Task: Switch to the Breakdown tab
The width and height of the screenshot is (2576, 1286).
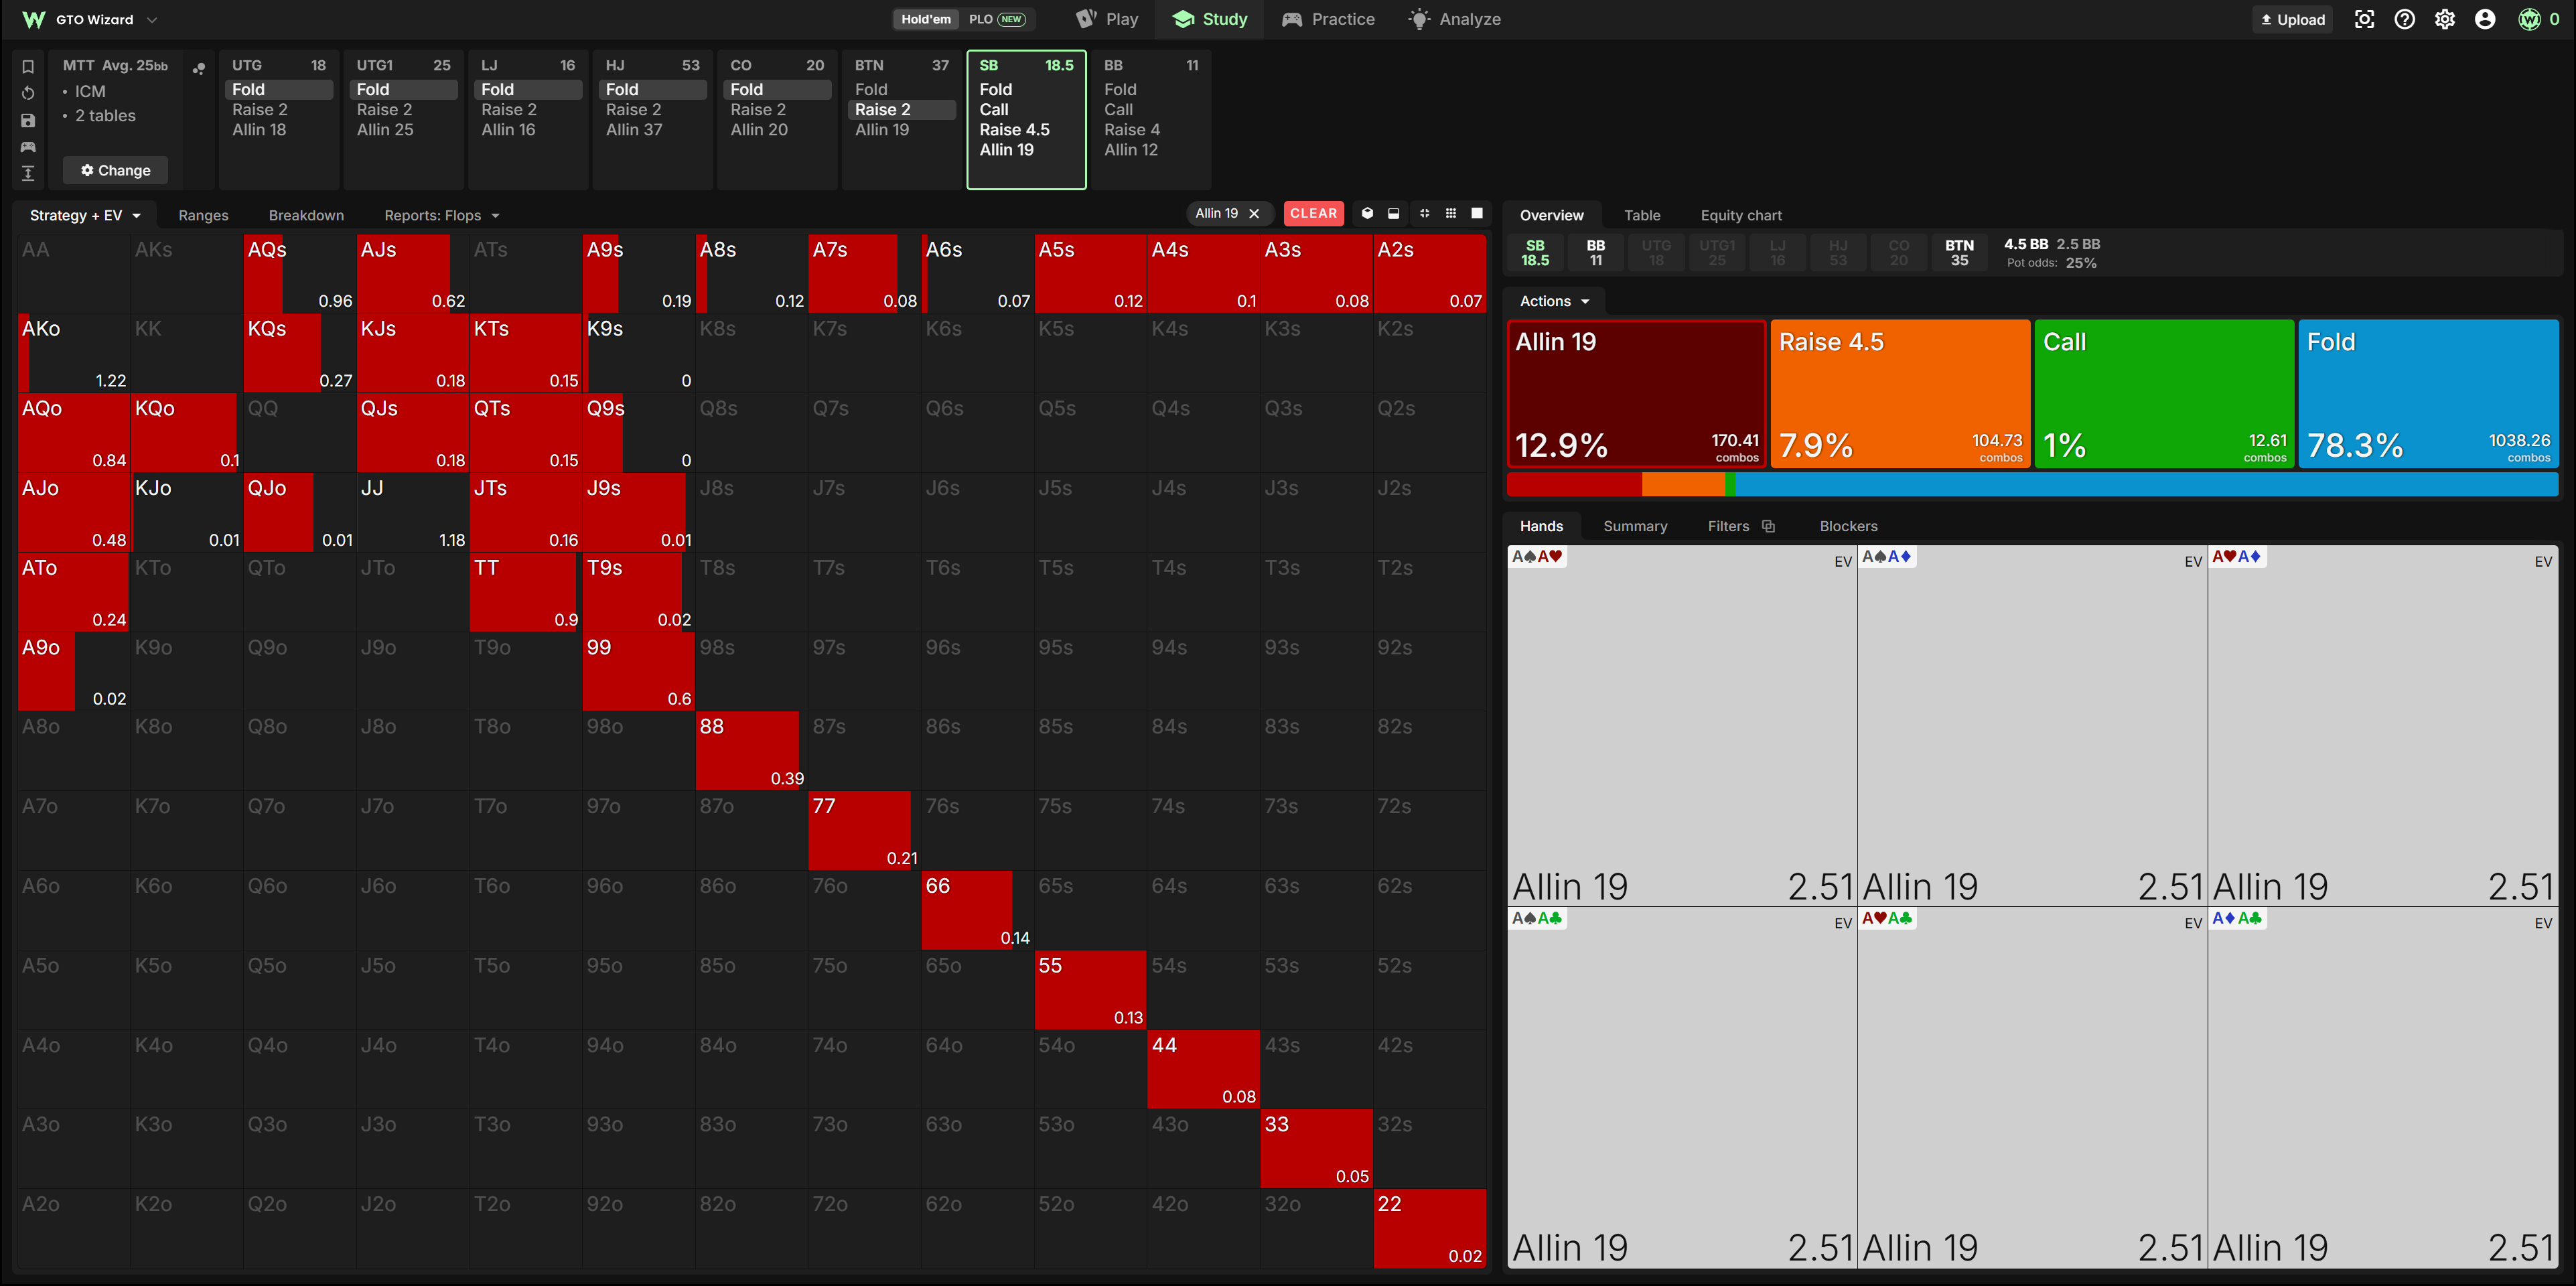Action: (306, 215)
